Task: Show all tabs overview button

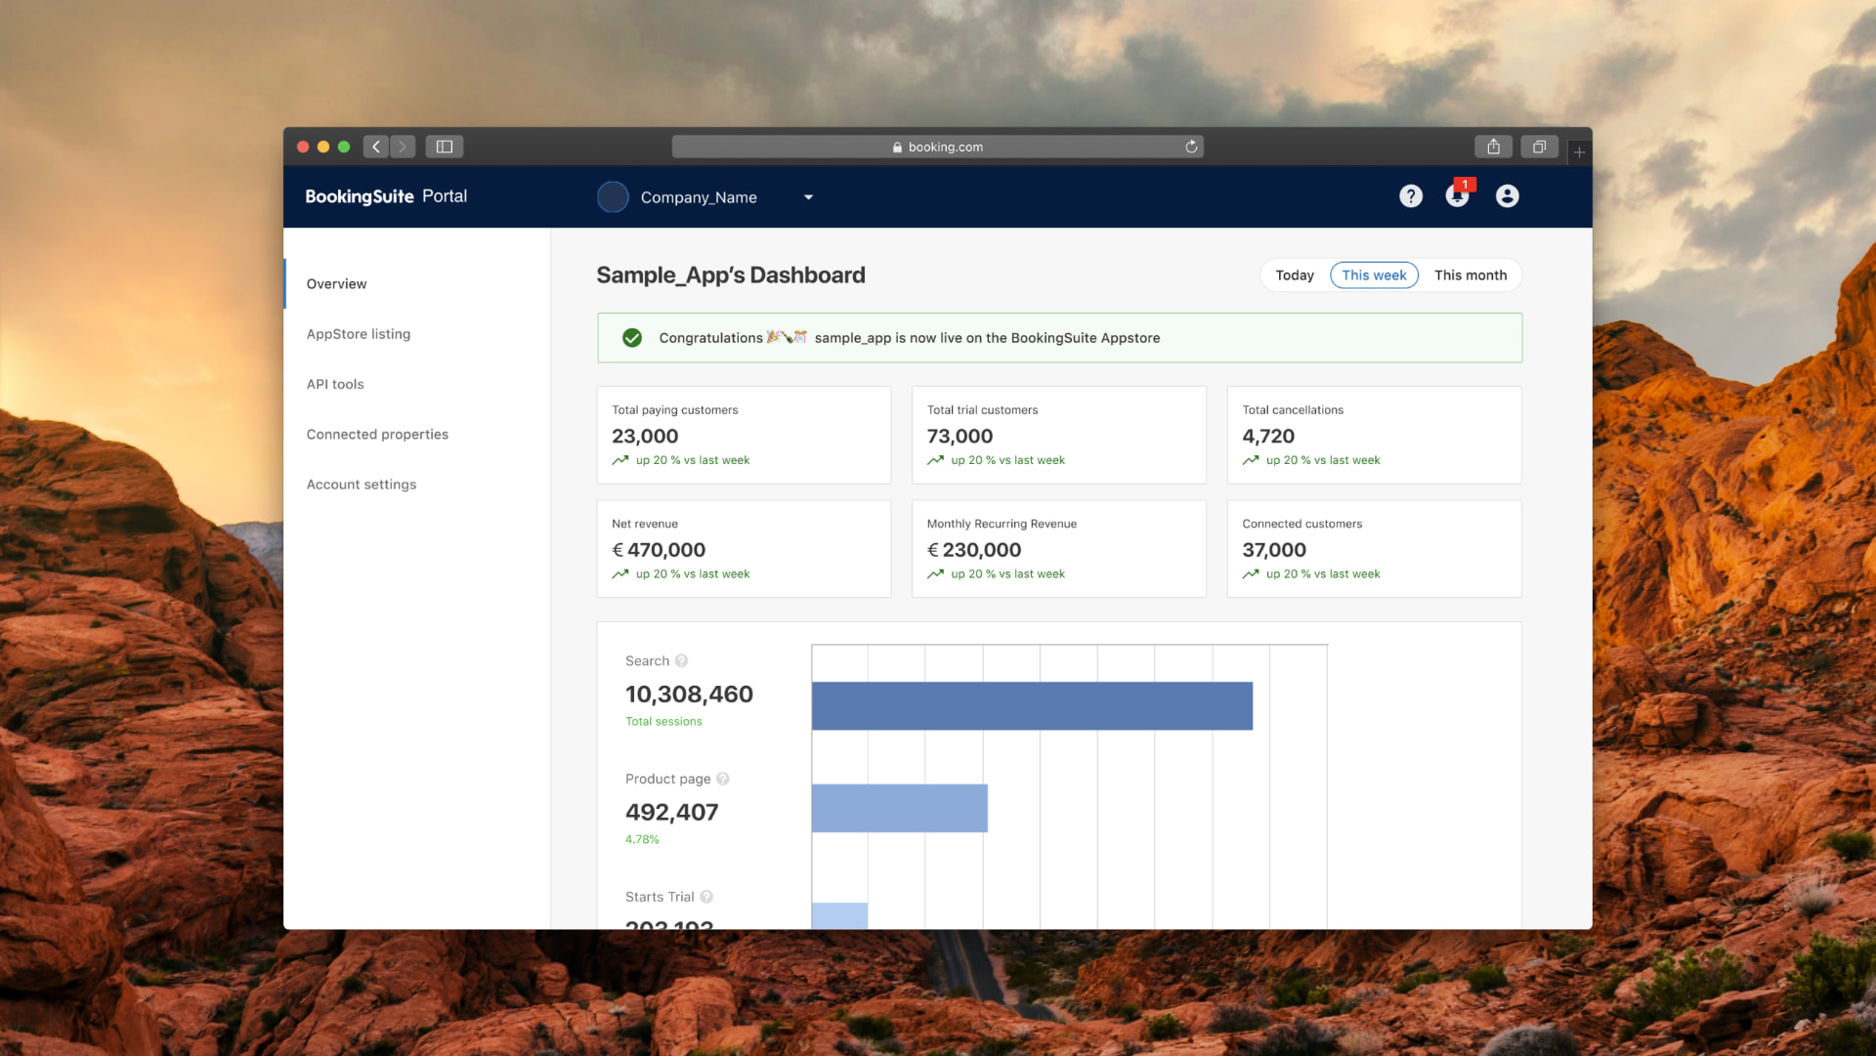Action: coord(1539,147)
